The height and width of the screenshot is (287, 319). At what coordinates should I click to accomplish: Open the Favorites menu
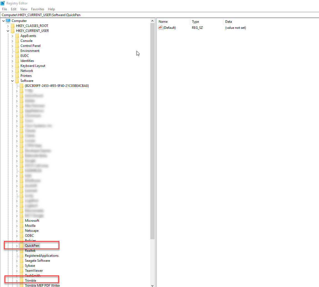tap(37, 9)
